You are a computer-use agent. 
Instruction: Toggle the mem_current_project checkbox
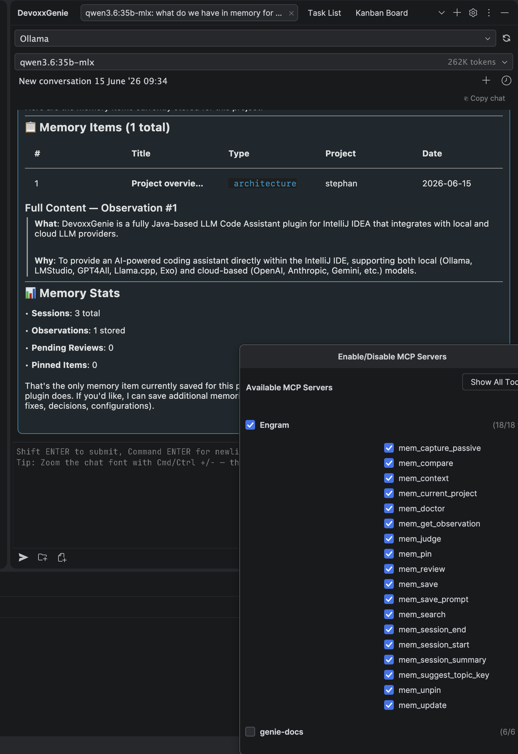(x=389, y=493)
